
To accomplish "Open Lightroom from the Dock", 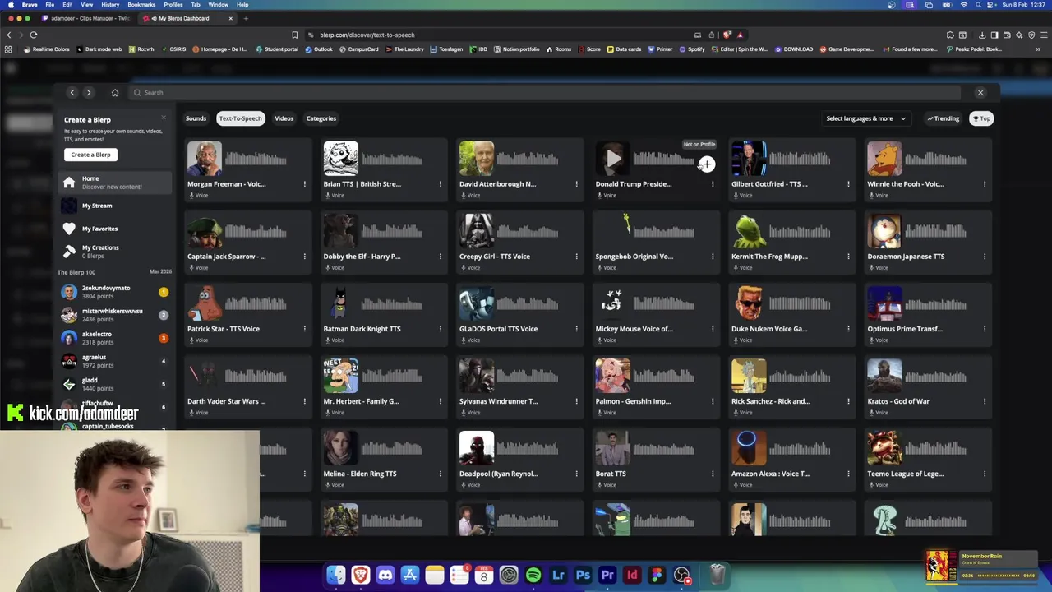I will pyautogui.click(x=558, y=575).
